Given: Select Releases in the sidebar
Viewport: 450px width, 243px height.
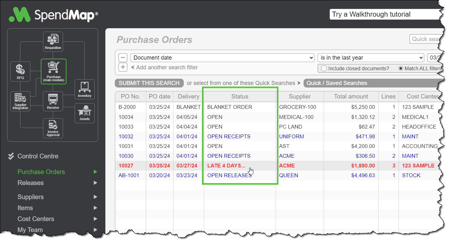Looking at the screenshot, I should click(x=30, y=183).
